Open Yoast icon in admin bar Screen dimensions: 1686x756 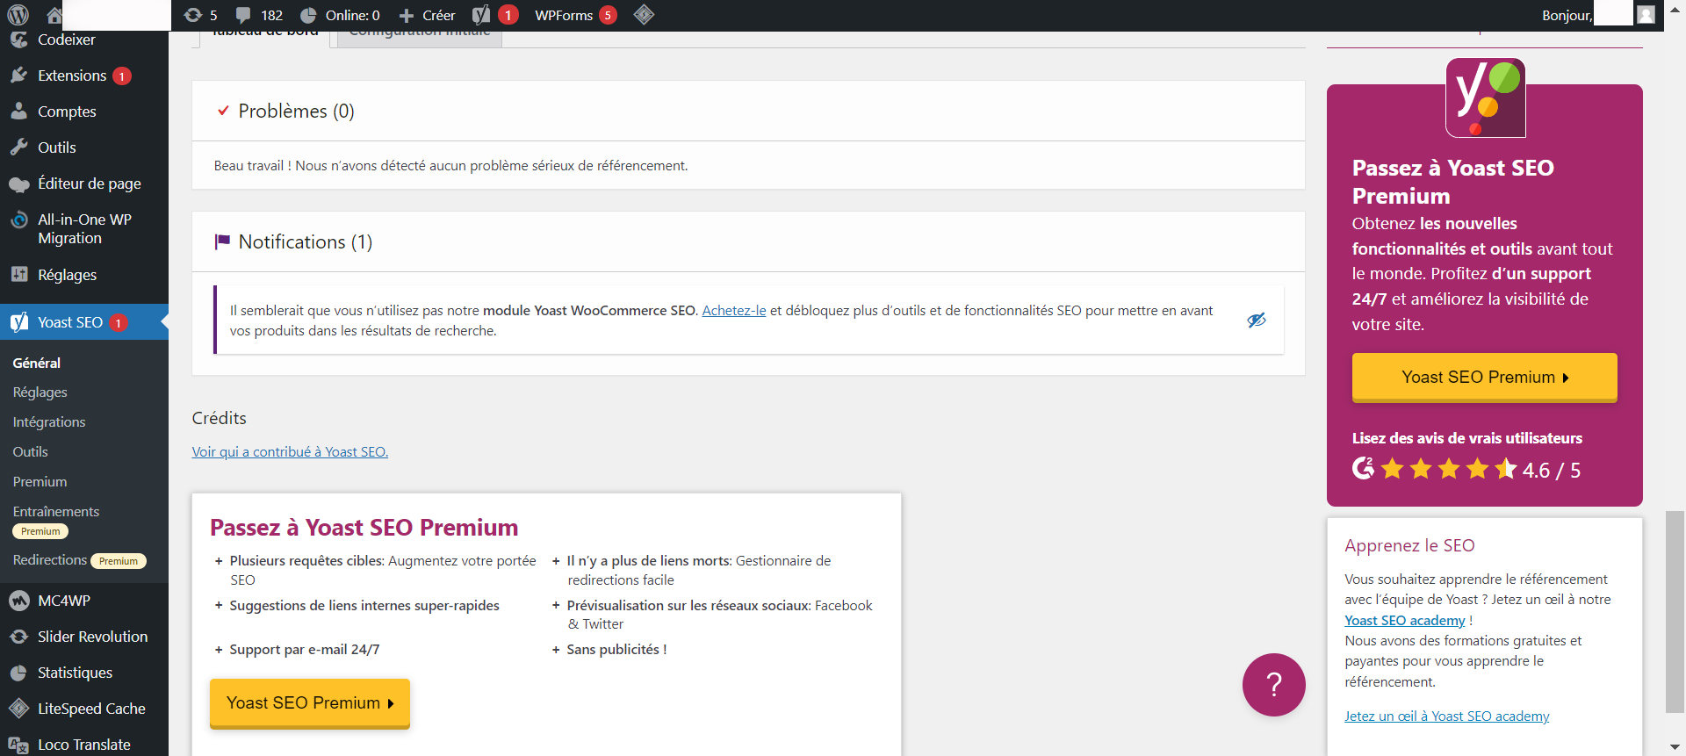pyautogui.click(x=494, y=15)
